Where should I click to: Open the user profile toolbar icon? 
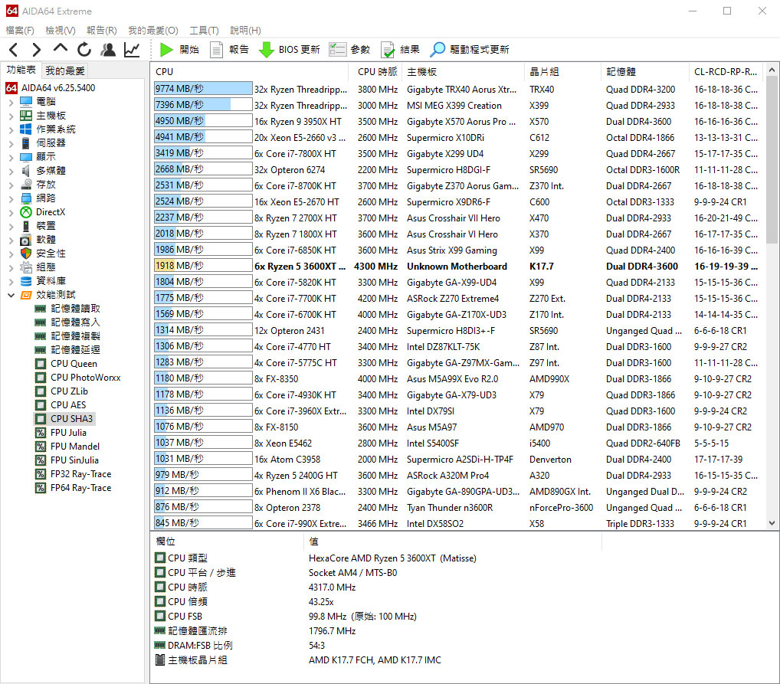pos(108,50)
